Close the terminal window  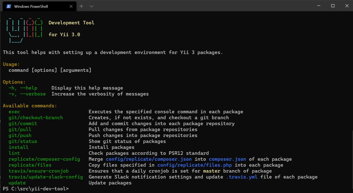(x=347, y=6)
